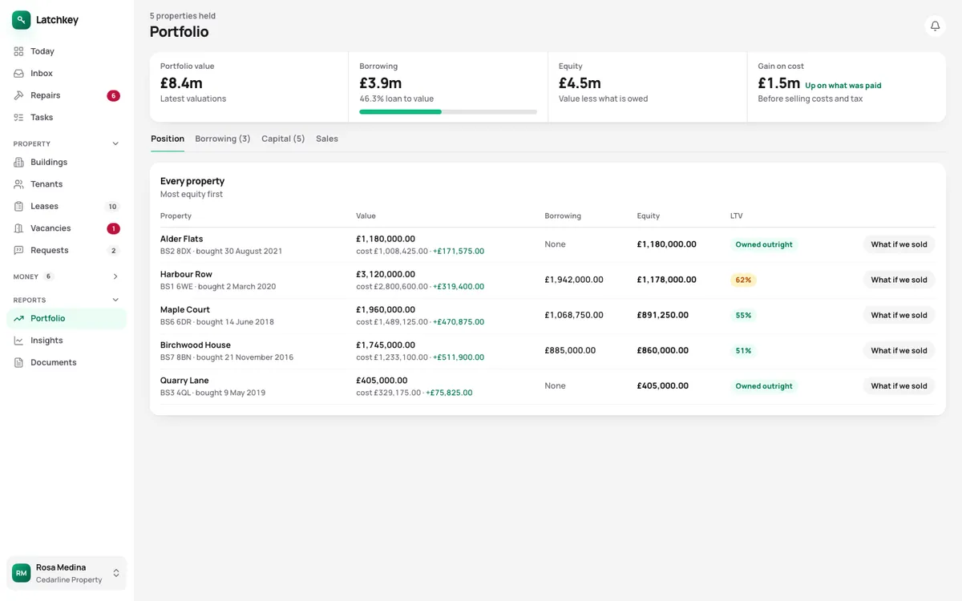Click Owned outright badge for Alder Flats
Screen dimensions: 962x601
[764, 244]
